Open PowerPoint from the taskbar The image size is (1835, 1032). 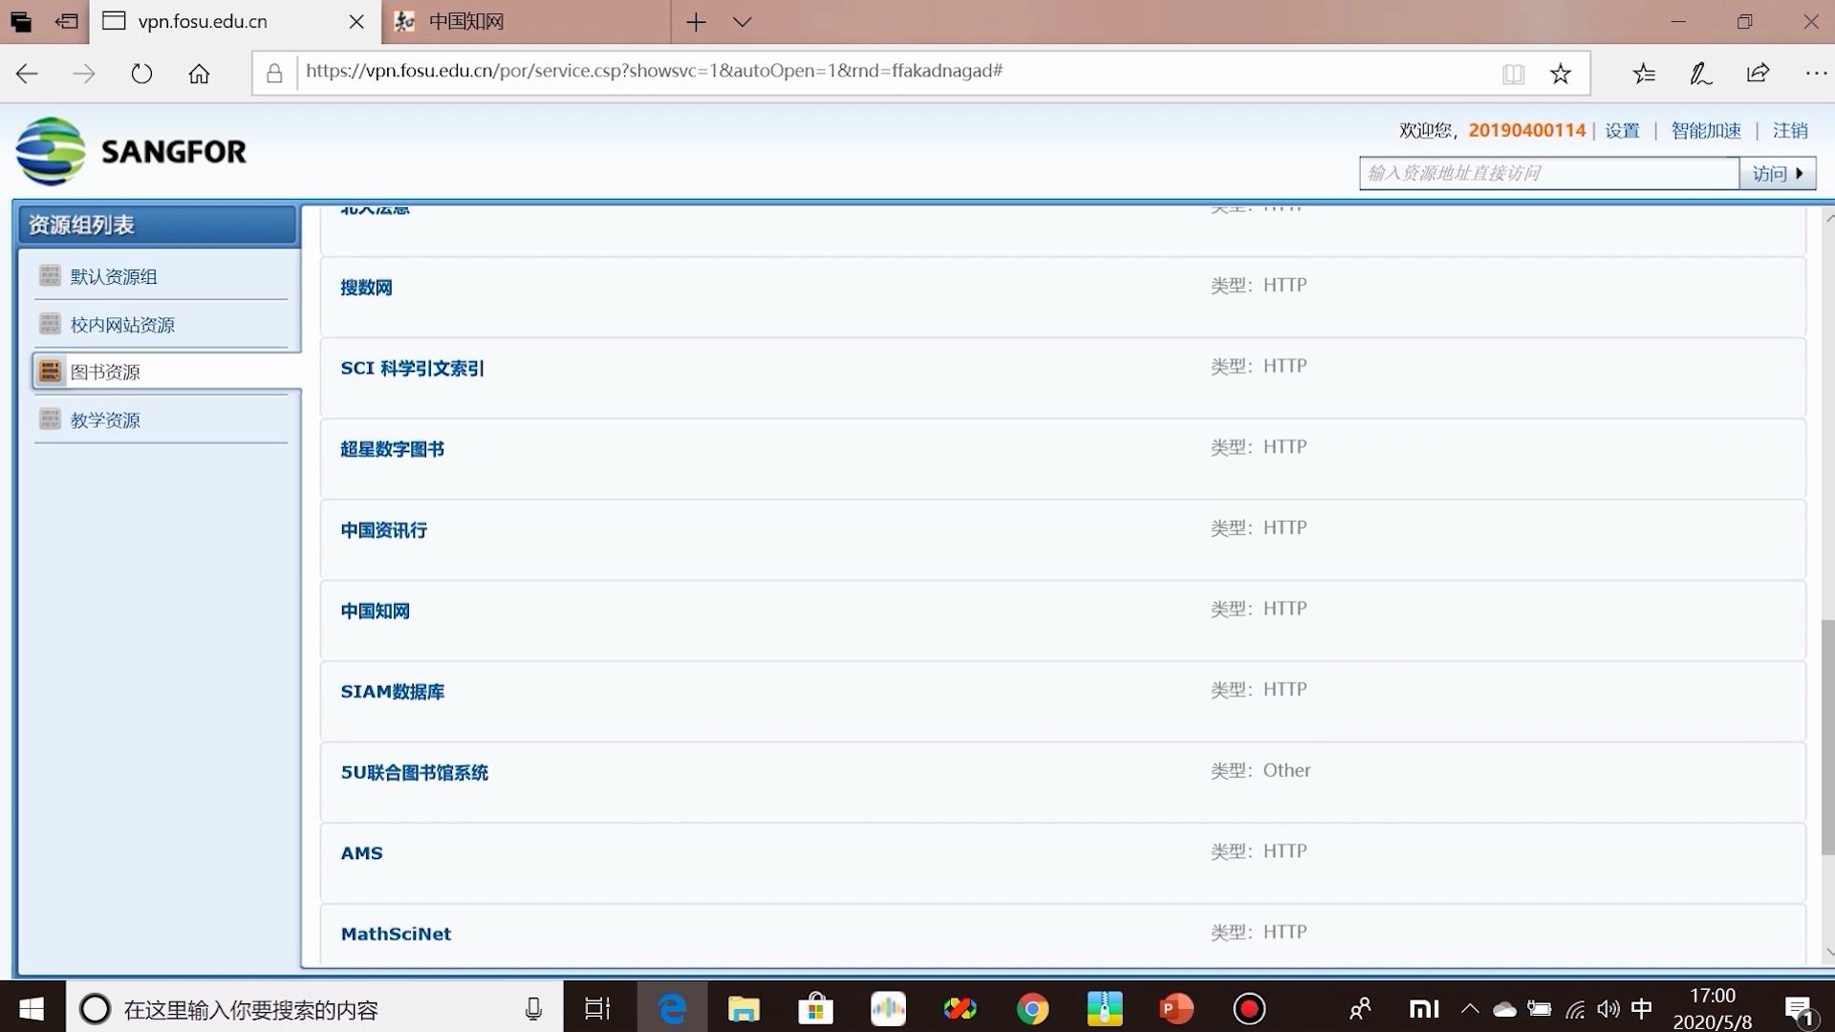click(x=1177, y=1008)
